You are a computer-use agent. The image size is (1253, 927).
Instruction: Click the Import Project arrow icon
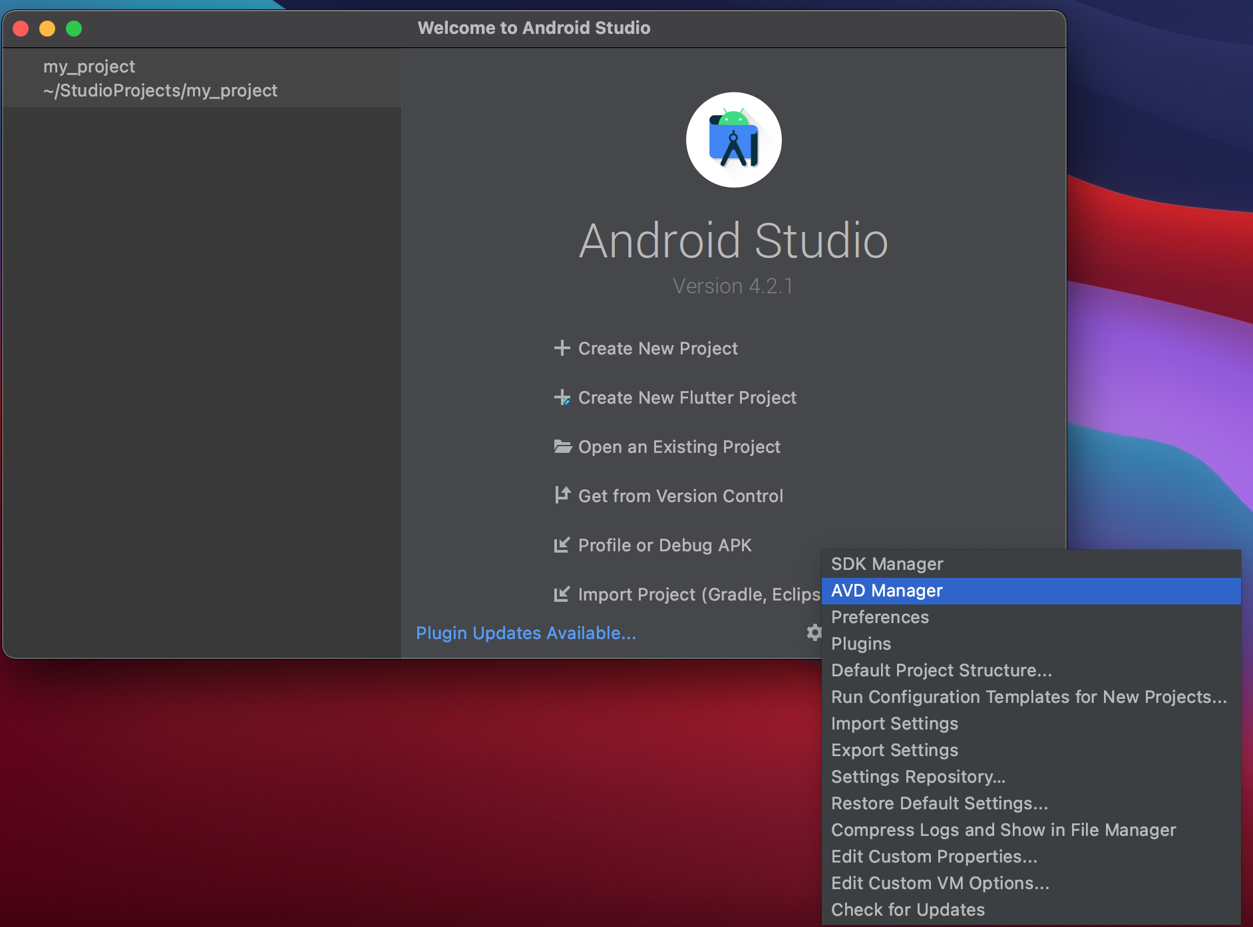[562, 594]
